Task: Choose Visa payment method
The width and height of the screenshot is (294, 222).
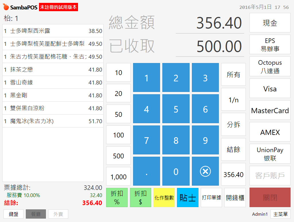Action: tap(270, 89)
